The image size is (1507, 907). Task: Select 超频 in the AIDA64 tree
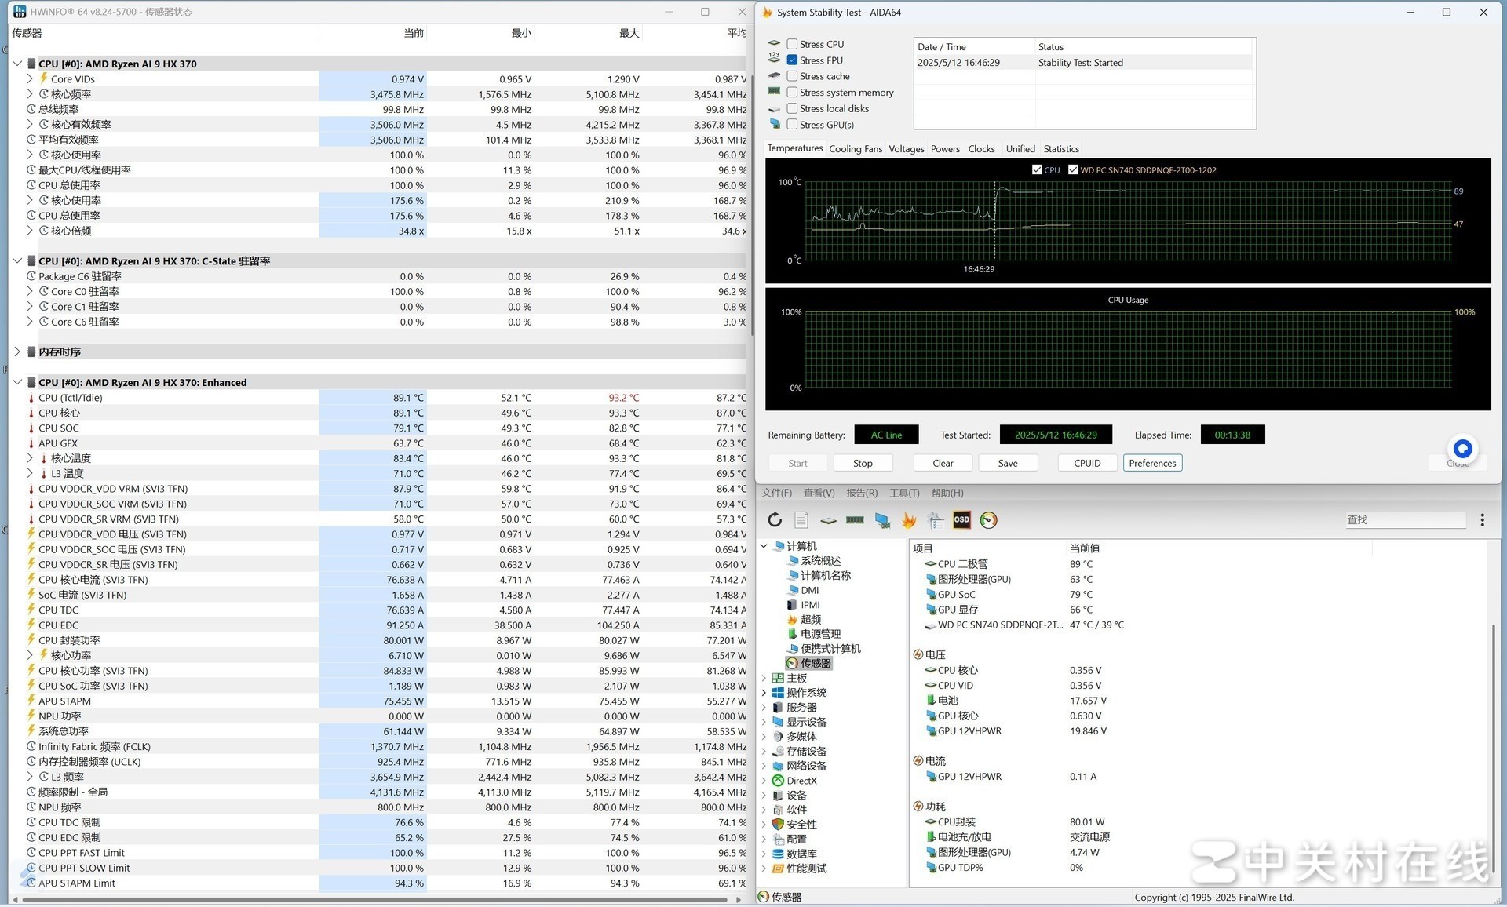[x=811, y=619]
